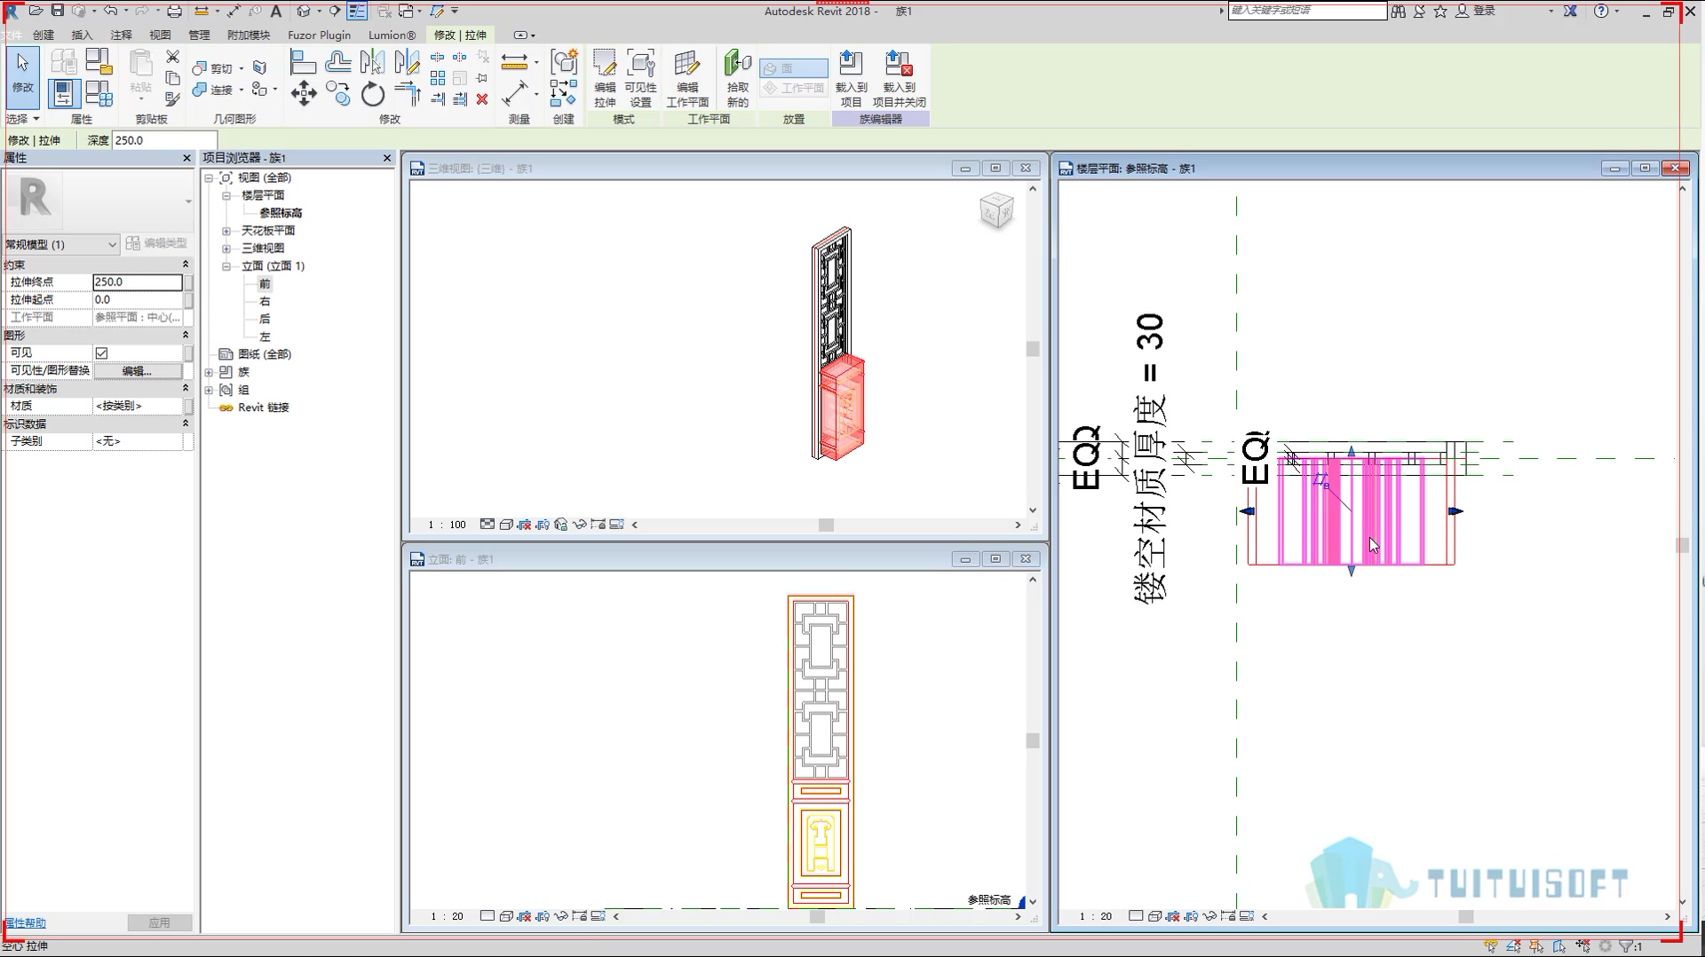The height and width of the screenshot is (957, 1705).
Task: Click the ViewCube in 3D view
Action: [996, 210]
